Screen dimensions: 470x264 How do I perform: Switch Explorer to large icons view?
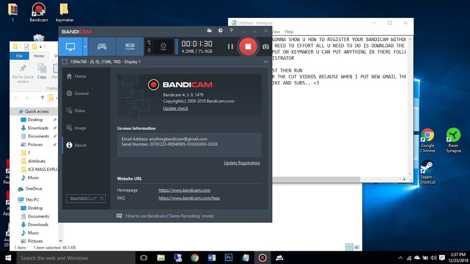357,247
